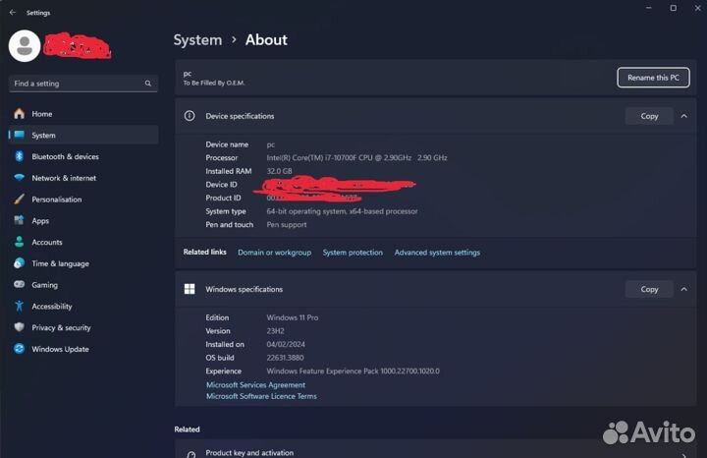This screenshot has width=707, height=458.
Task: Select the Windows Feature Experience Pack text
Action: point(353,371)
